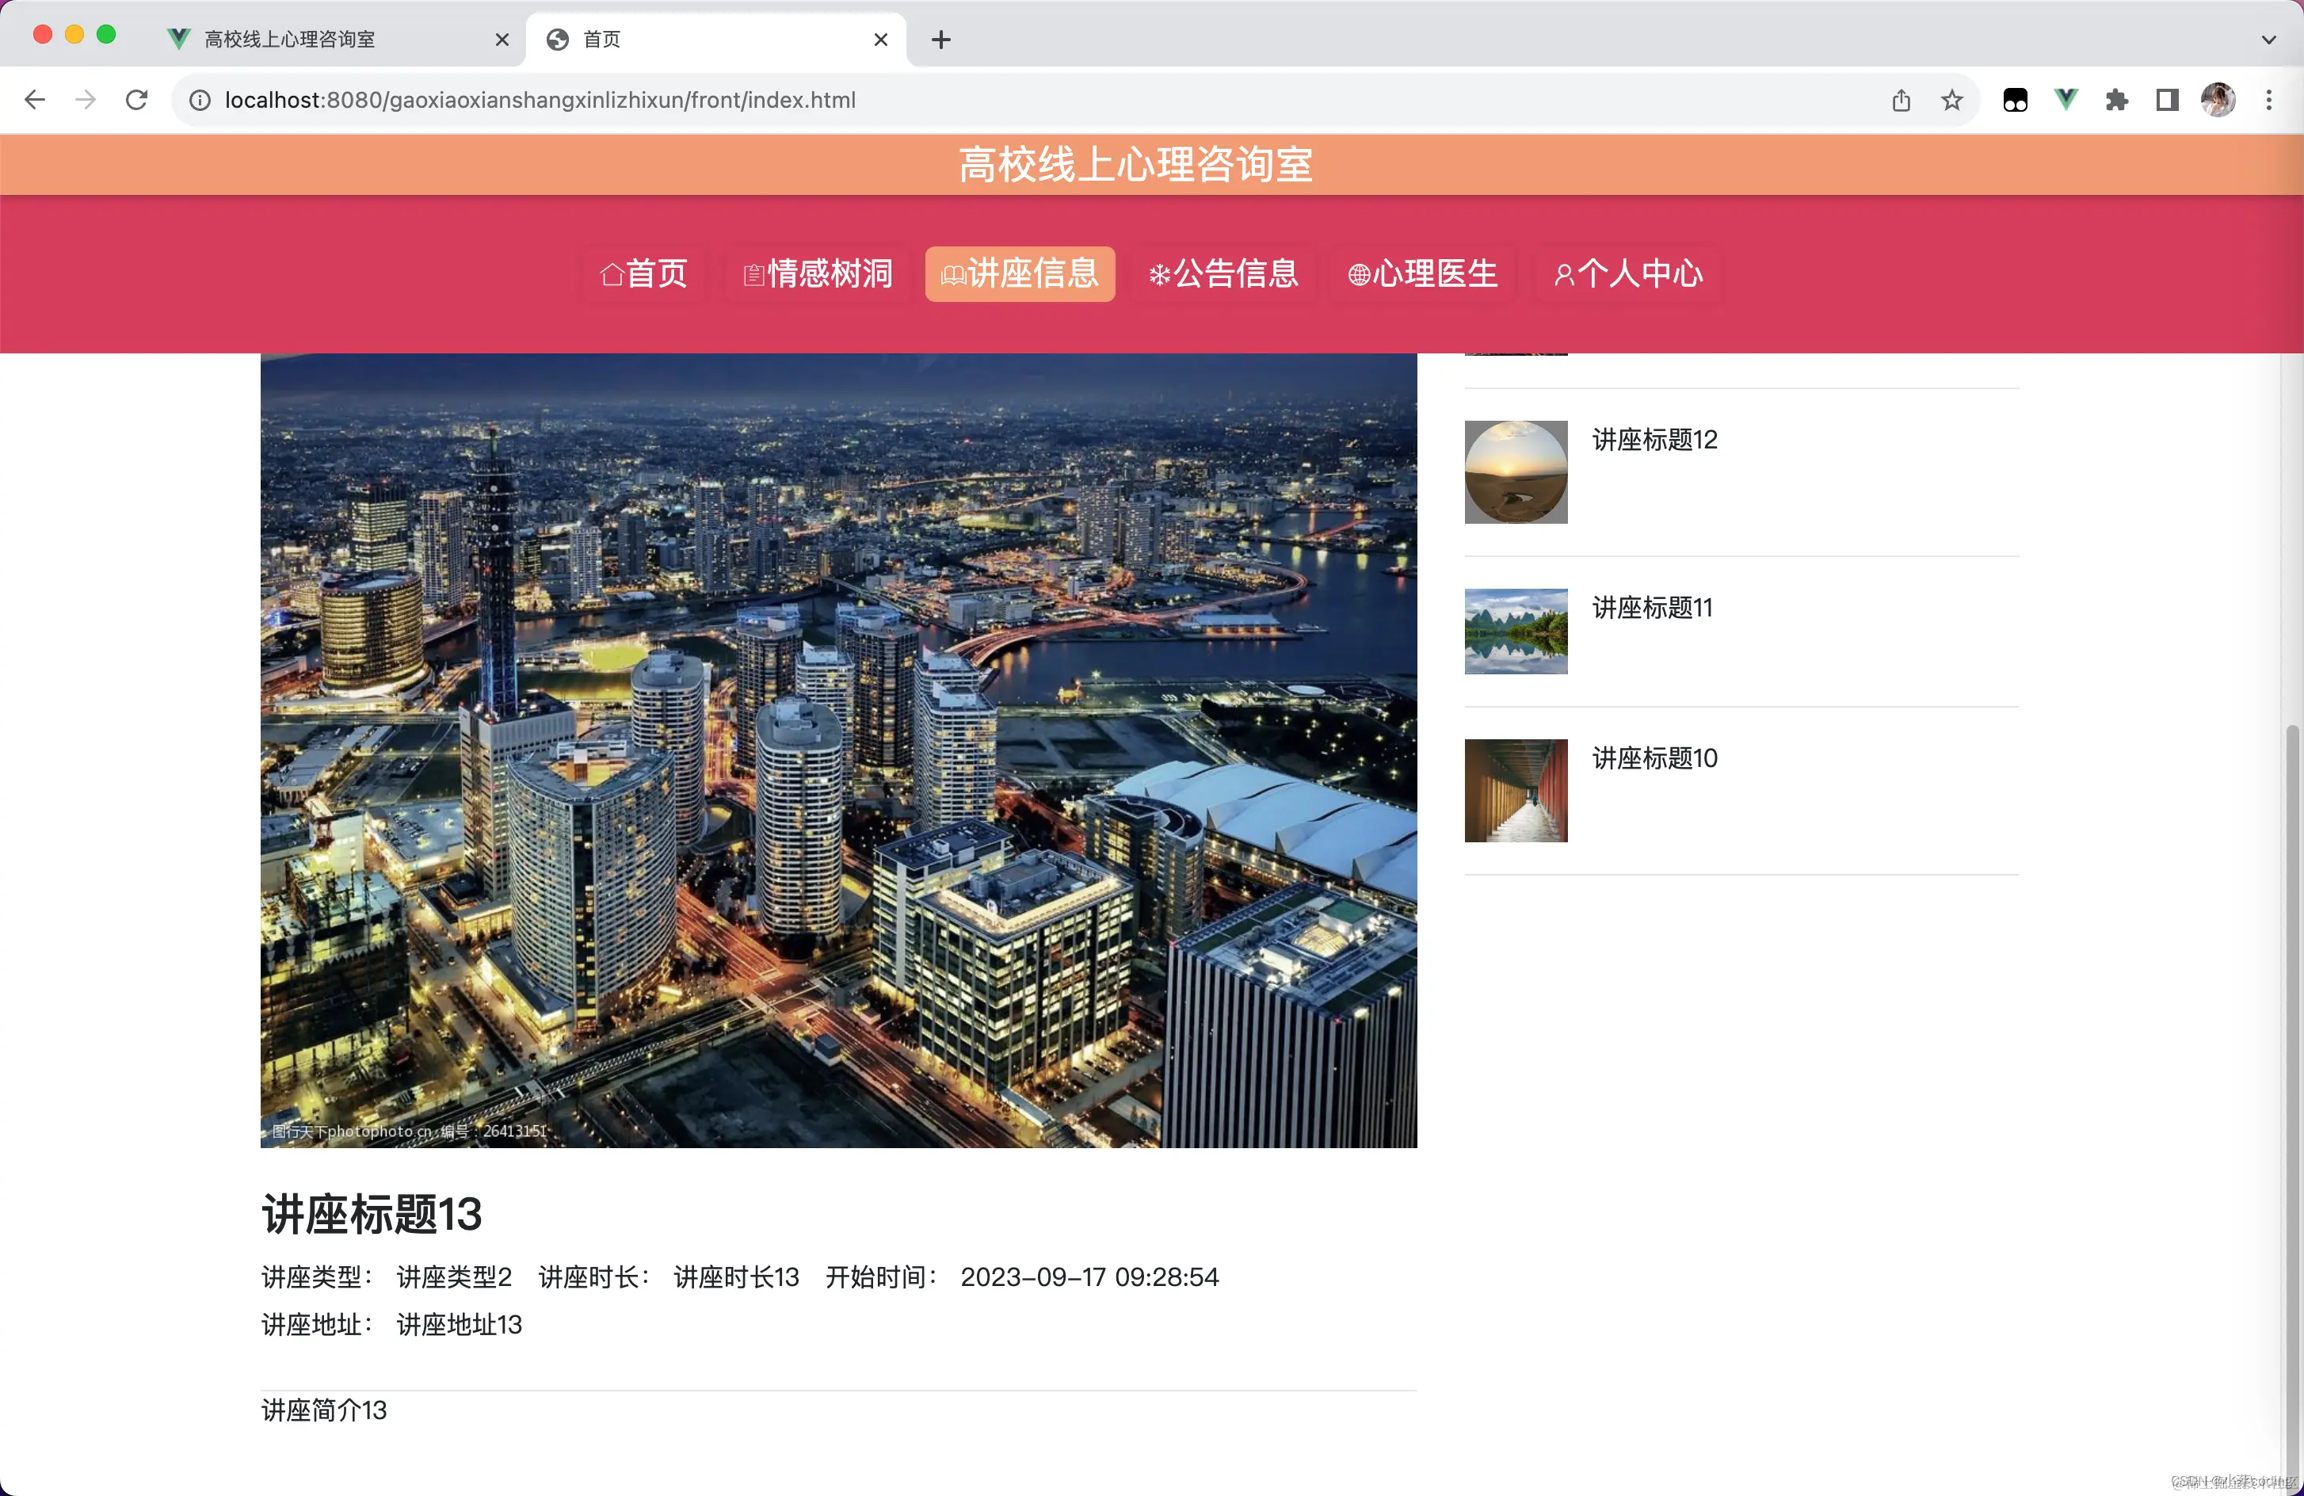
Task: Click the globe icon on 心理医生
Action: point(1357,274)
